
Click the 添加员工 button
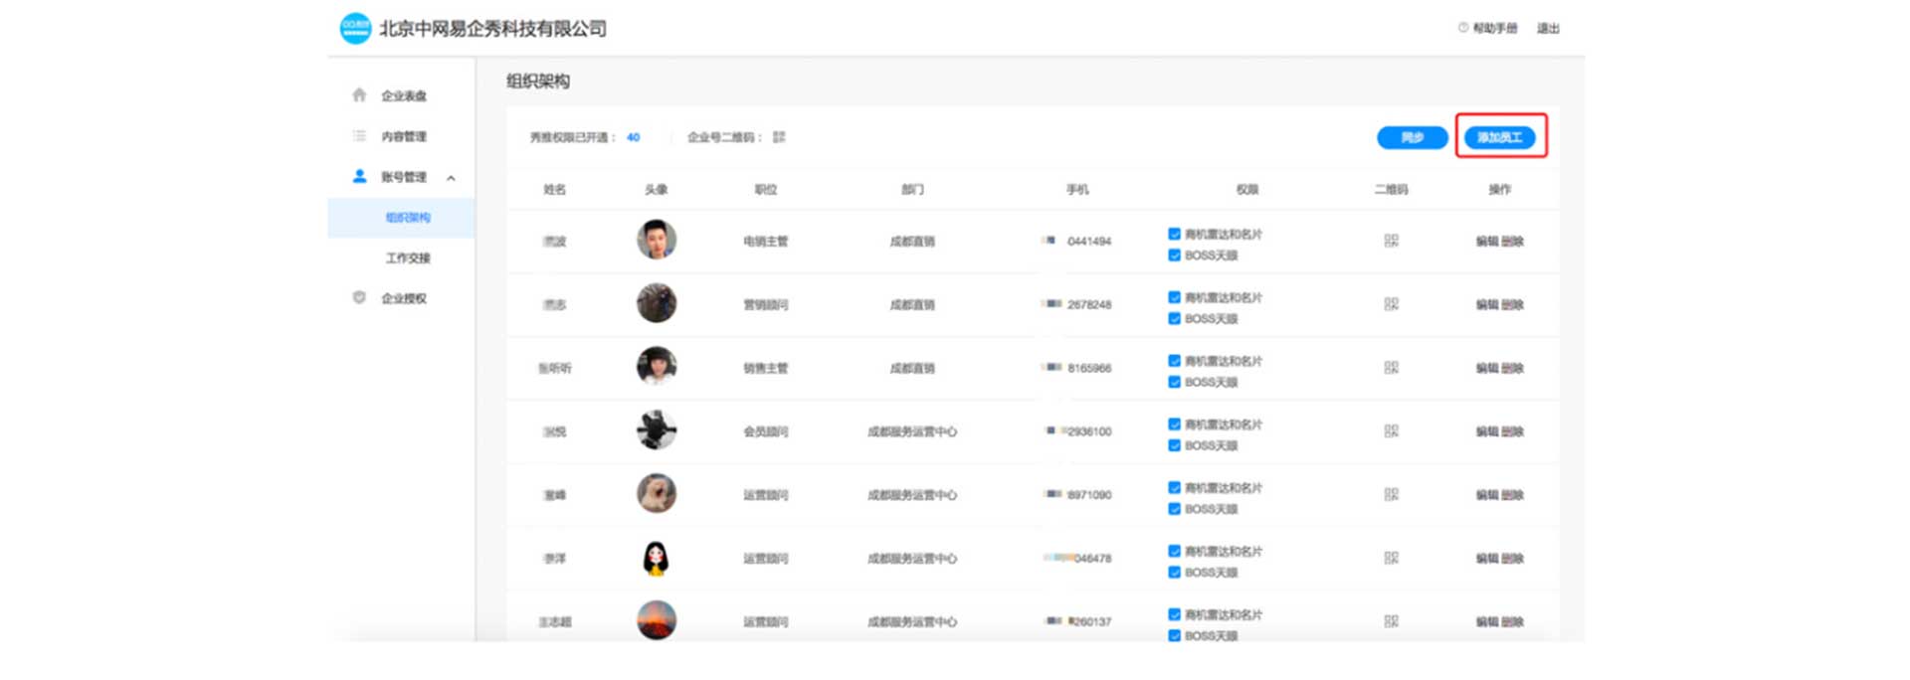(x=1499, y=137)
